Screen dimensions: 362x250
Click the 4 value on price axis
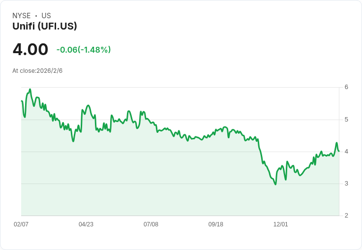(x=346, y=152)
